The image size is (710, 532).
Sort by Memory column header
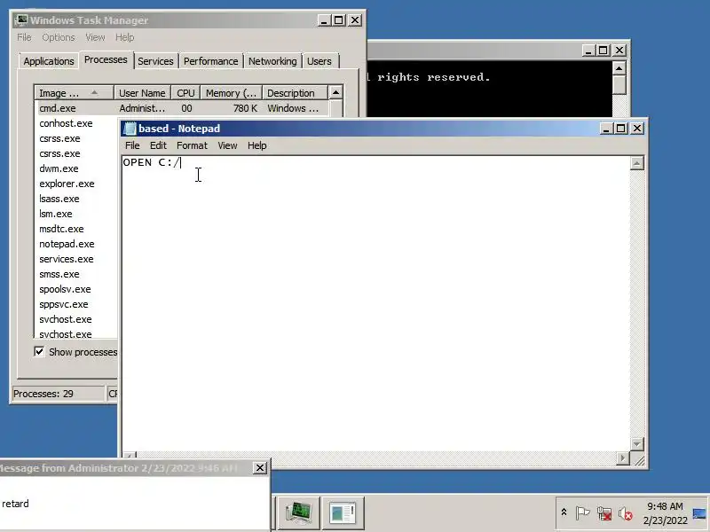coord(231,93)
